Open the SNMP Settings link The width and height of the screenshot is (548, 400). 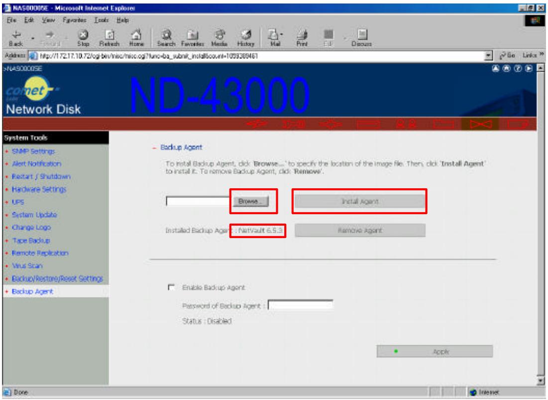coord(33,151)
